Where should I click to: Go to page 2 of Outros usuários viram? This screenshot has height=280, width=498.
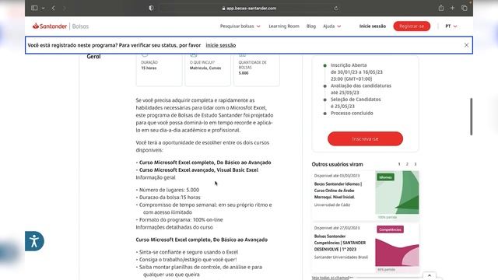point(407,164)
